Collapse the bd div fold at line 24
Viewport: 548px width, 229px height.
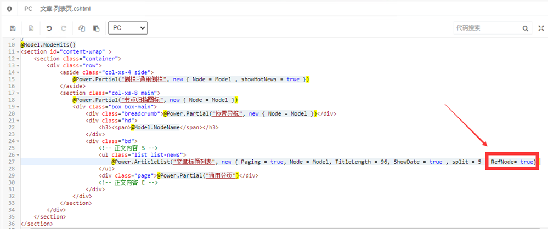(x=18, y=141)
